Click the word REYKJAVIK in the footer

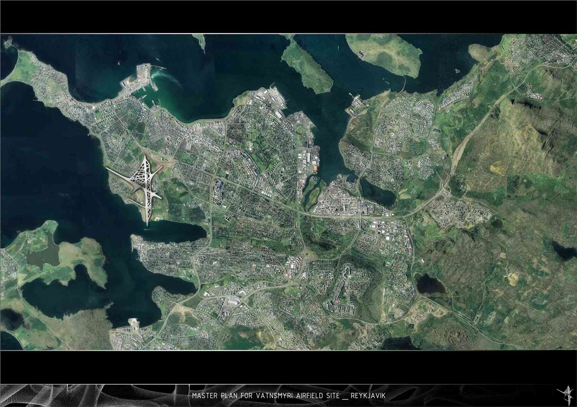coord(368,396)
